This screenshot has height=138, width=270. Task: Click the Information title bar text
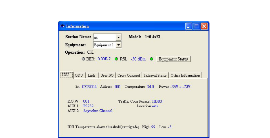pos(78,26)
